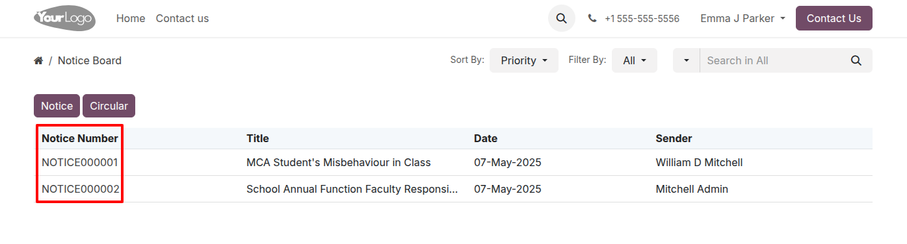The height and width of the screenshot is (244, 907).
Task: Switch to the Notice tab button
Action: tap(57, 106)
